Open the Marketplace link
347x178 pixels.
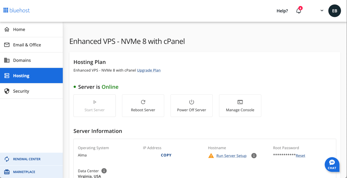[x=32, y=172]
